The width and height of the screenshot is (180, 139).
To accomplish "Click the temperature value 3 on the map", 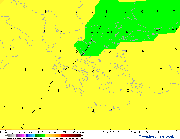I will tap(165, 128).
